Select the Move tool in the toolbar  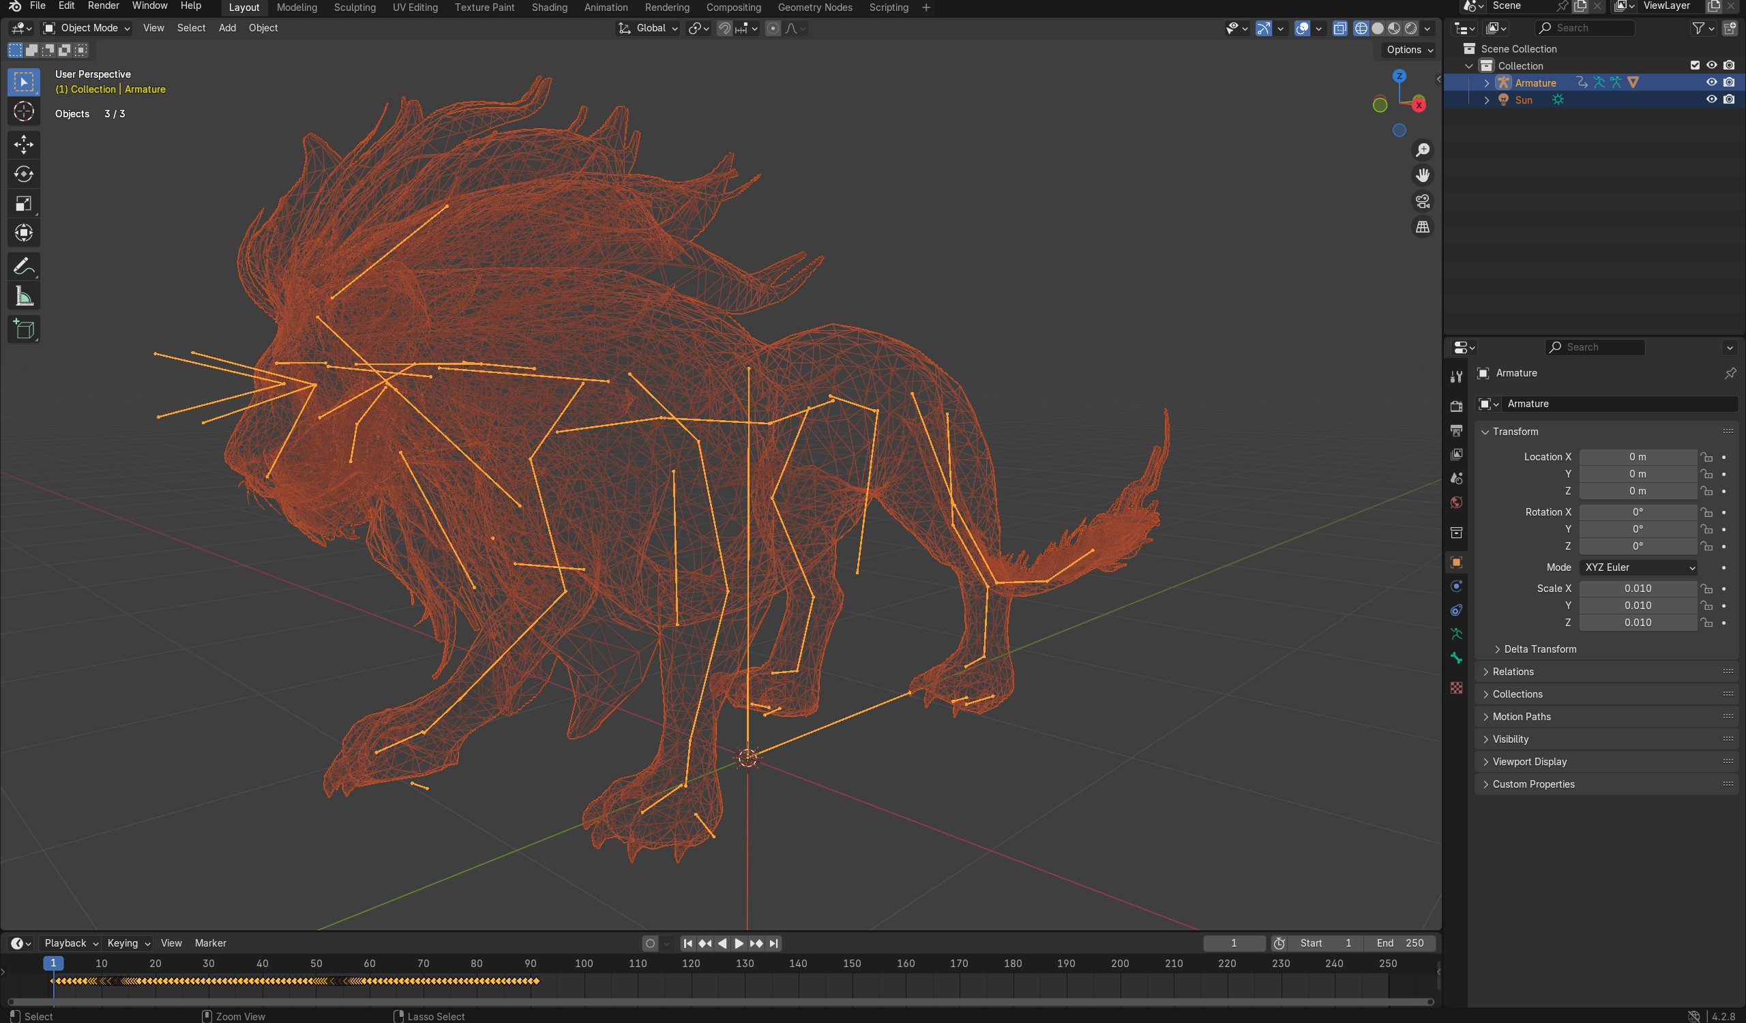(24, 144)
